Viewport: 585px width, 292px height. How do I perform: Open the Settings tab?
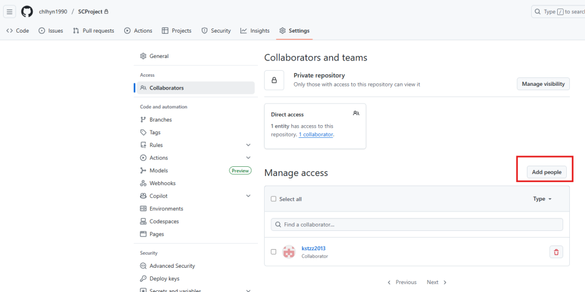coord(294,31)
